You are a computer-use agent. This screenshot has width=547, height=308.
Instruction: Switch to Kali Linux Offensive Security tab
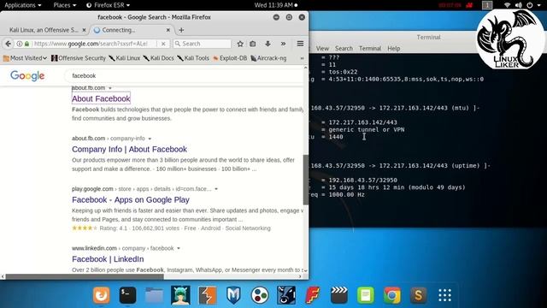tap(44, 30)
